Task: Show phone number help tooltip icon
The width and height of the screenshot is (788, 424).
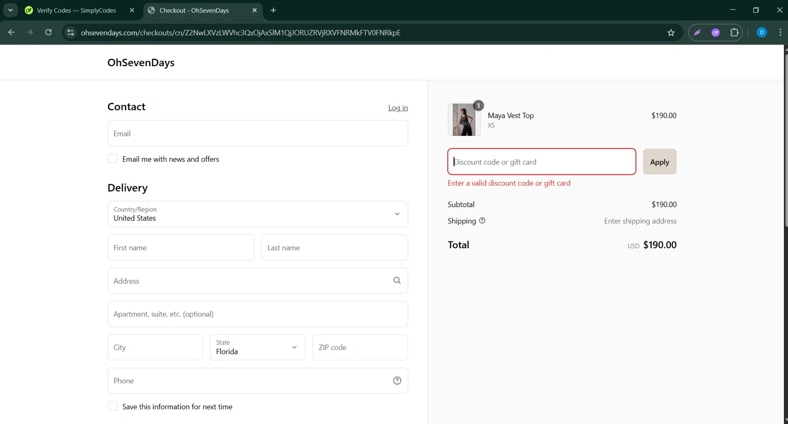Action: pos(397,381)
